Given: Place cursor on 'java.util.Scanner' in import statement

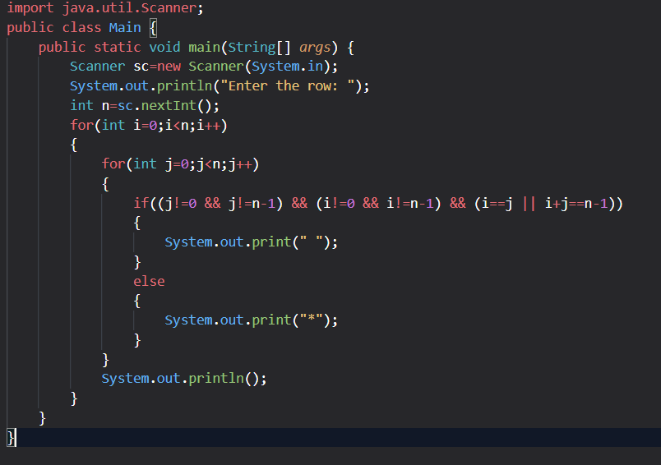Looking at the screenshot, I should point(129,8).
